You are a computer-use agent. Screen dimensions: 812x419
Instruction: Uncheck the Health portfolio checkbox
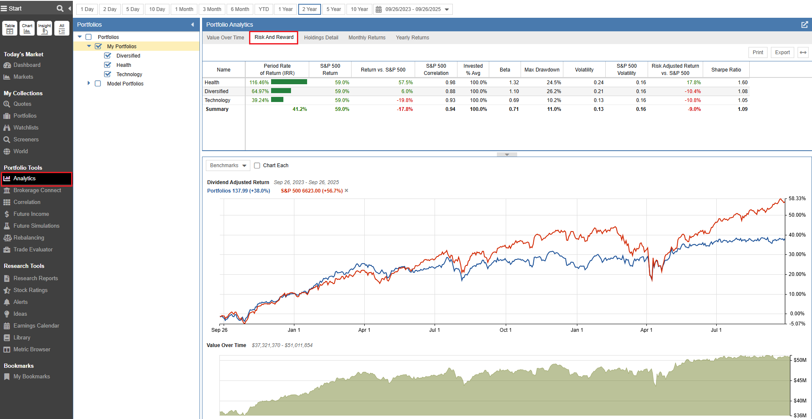click(x=108, y=65)
